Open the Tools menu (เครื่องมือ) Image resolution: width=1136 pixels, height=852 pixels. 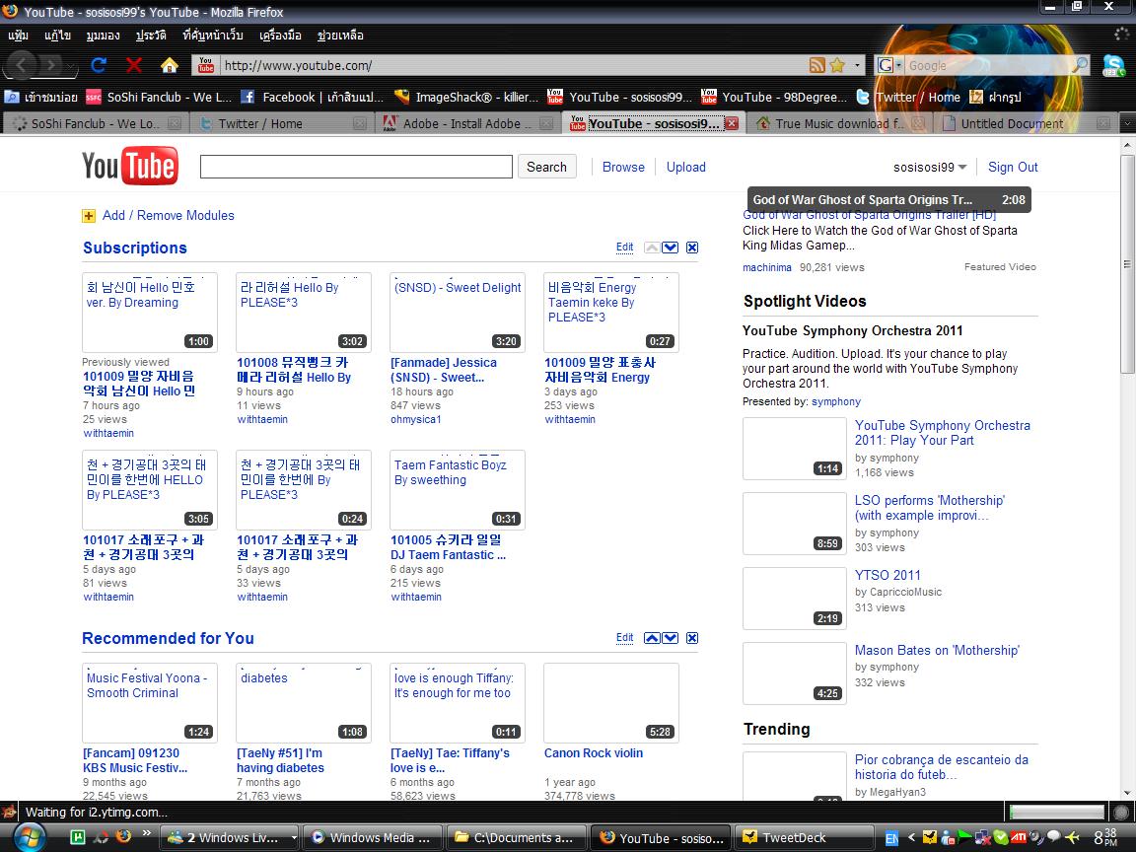[280, 35]
